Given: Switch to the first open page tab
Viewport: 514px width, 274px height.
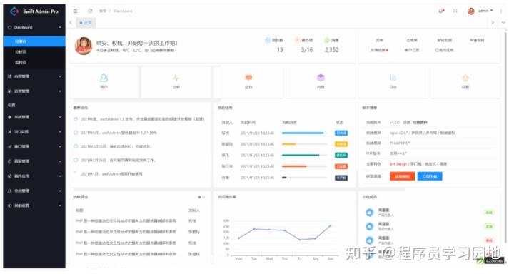Looking at the screenshot, I should (x=86, y=23).
